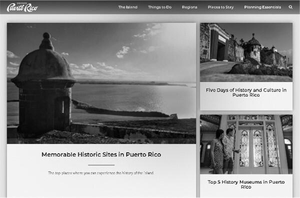Click the fortress gate wall photo
The width and height of the screenshot is (300, 198).
pyautogui.click(x=246, y=52)
